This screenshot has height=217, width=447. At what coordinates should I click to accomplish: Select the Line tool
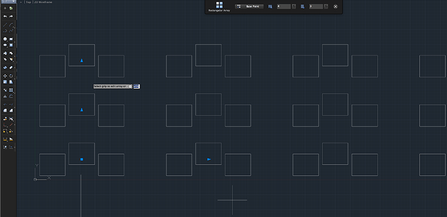(5, 25)
